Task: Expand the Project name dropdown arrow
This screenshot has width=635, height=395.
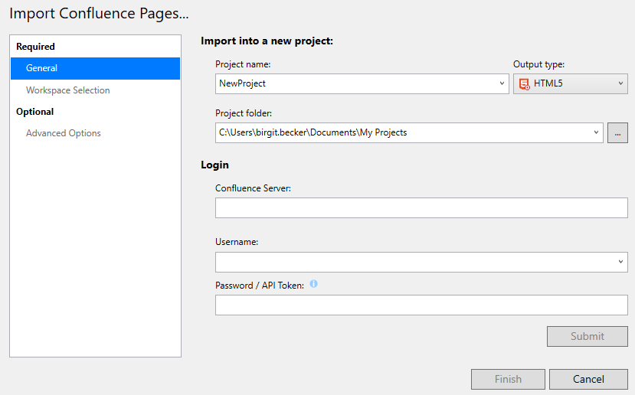Action: (502, 83)
